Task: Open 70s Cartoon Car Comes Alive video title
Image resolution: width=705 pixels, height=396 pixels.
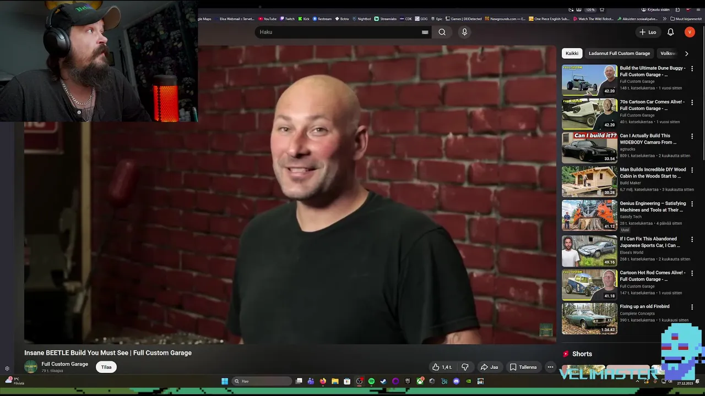Action: 652,105
